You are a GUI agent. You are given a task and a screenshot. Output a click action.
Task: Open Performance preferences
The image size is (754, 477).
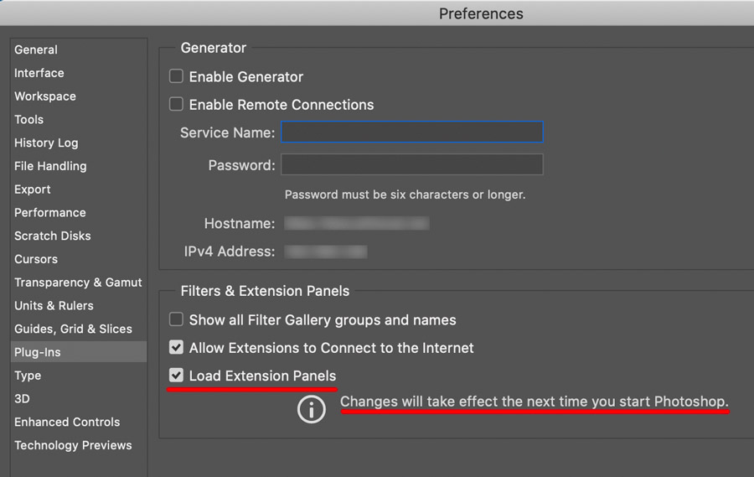[50, 213]
